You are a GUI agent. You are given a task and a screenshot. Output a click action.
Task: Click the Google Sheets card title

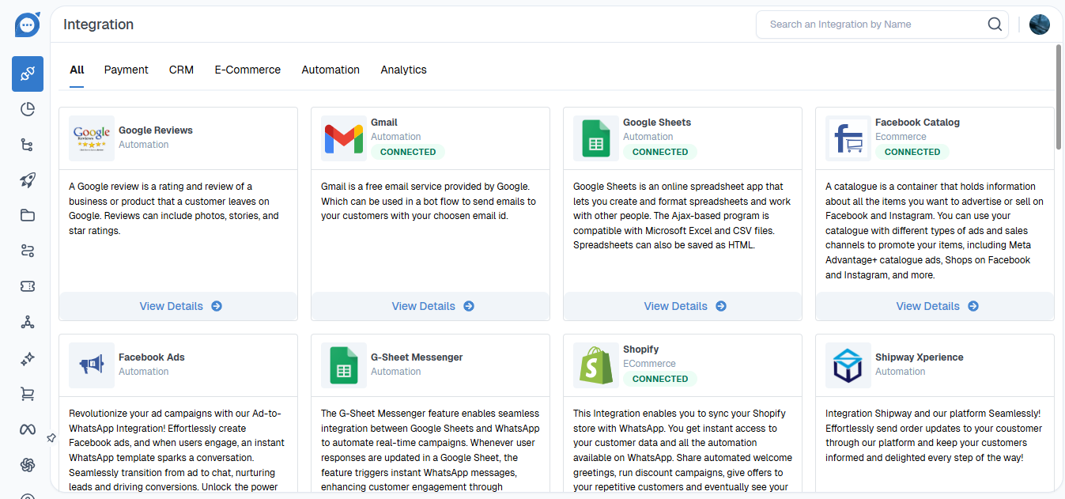coord(657,123)
